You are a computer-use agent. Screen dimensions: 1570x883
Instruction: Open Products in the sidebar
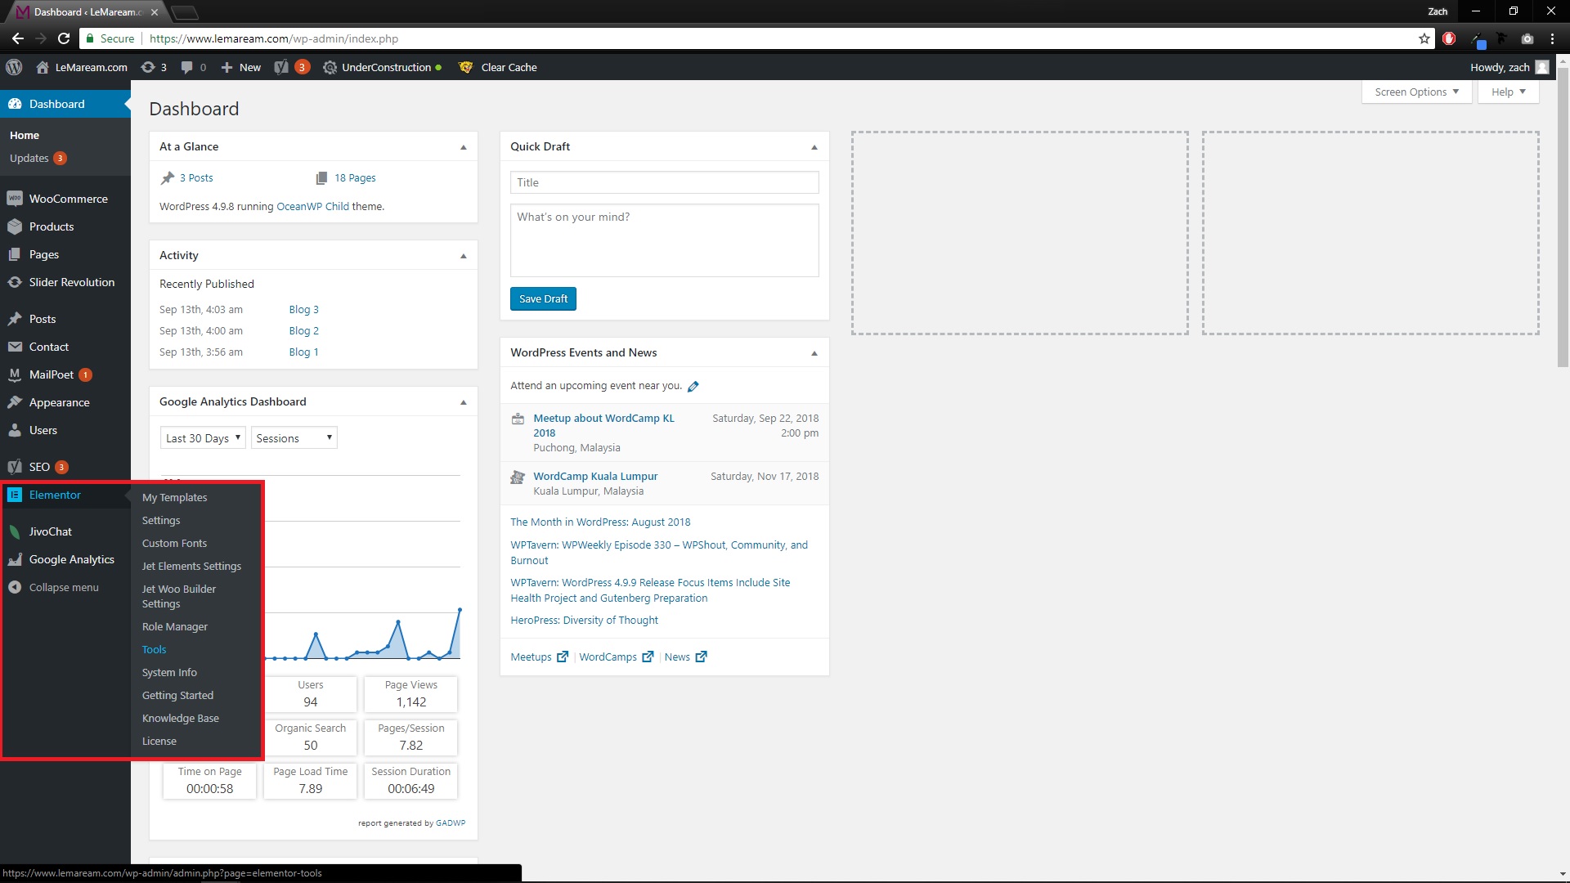[65, 226]
